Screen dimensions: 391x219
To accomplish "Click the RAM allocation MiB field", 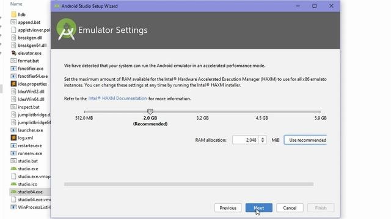I will [246, 140].
